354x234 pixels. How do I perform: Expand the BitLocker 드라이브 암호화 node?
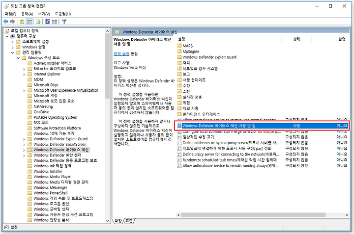[x=24, y=69]
